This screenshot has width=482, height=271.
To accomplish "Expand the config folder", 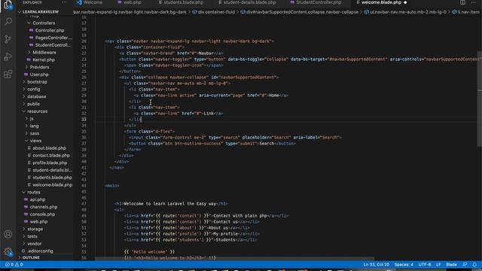I will click(33, 90).
